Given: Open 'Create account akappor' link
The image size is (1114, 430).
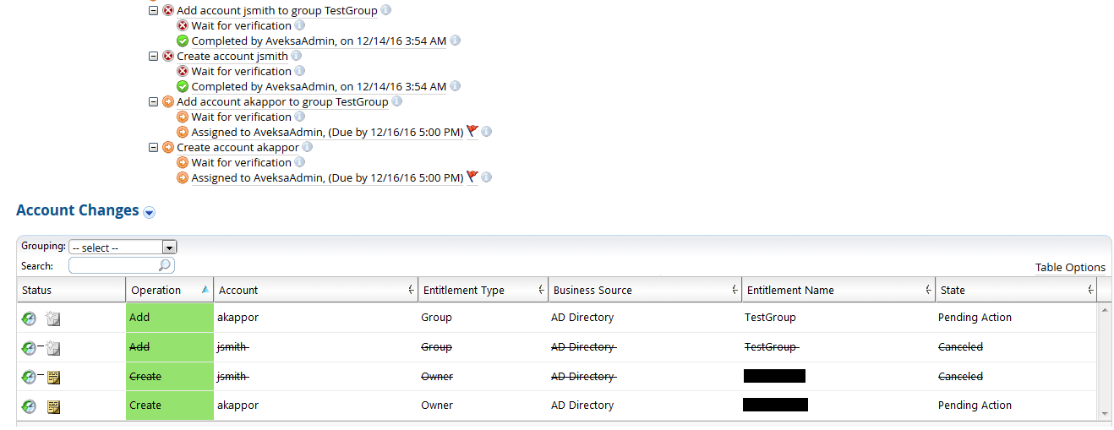Looking at the screenshot, I should (238, 147).
